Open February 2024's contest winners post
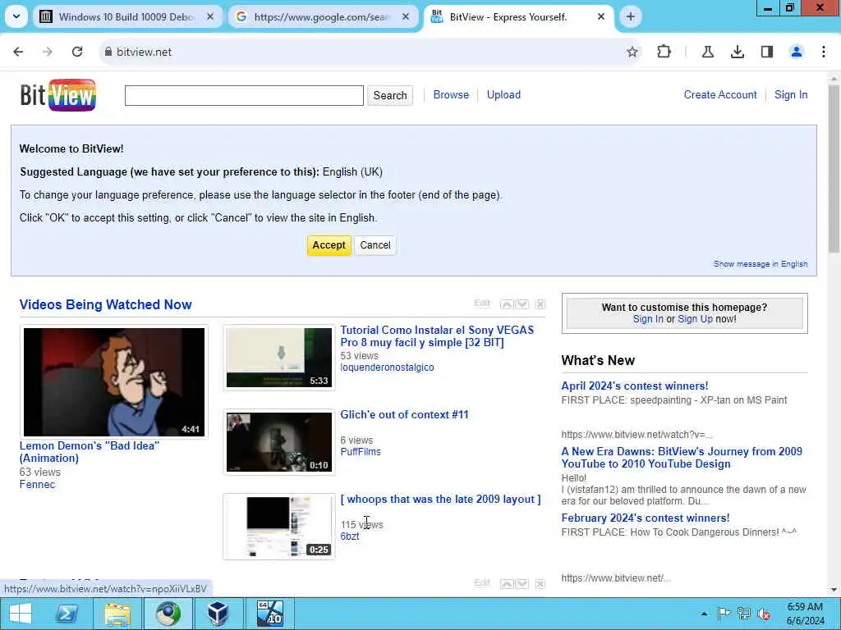The height and width of the screenshot is (630, 841). point(646,518)
